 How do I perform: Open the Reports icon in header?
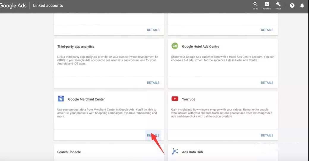[x=267, y=6]
